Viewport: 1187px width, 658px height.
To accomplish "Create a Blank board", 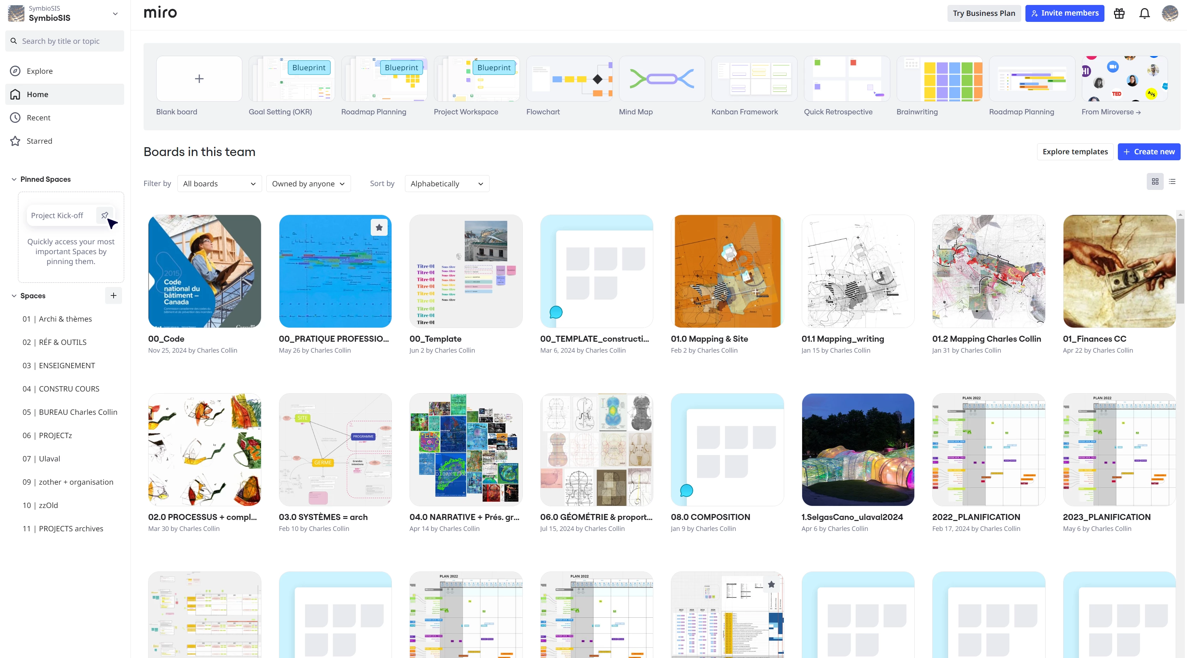I will click(199, 79).
